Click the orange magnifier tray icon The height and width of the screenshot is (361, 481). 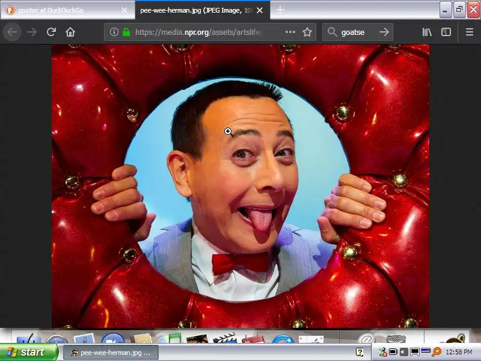437,352
